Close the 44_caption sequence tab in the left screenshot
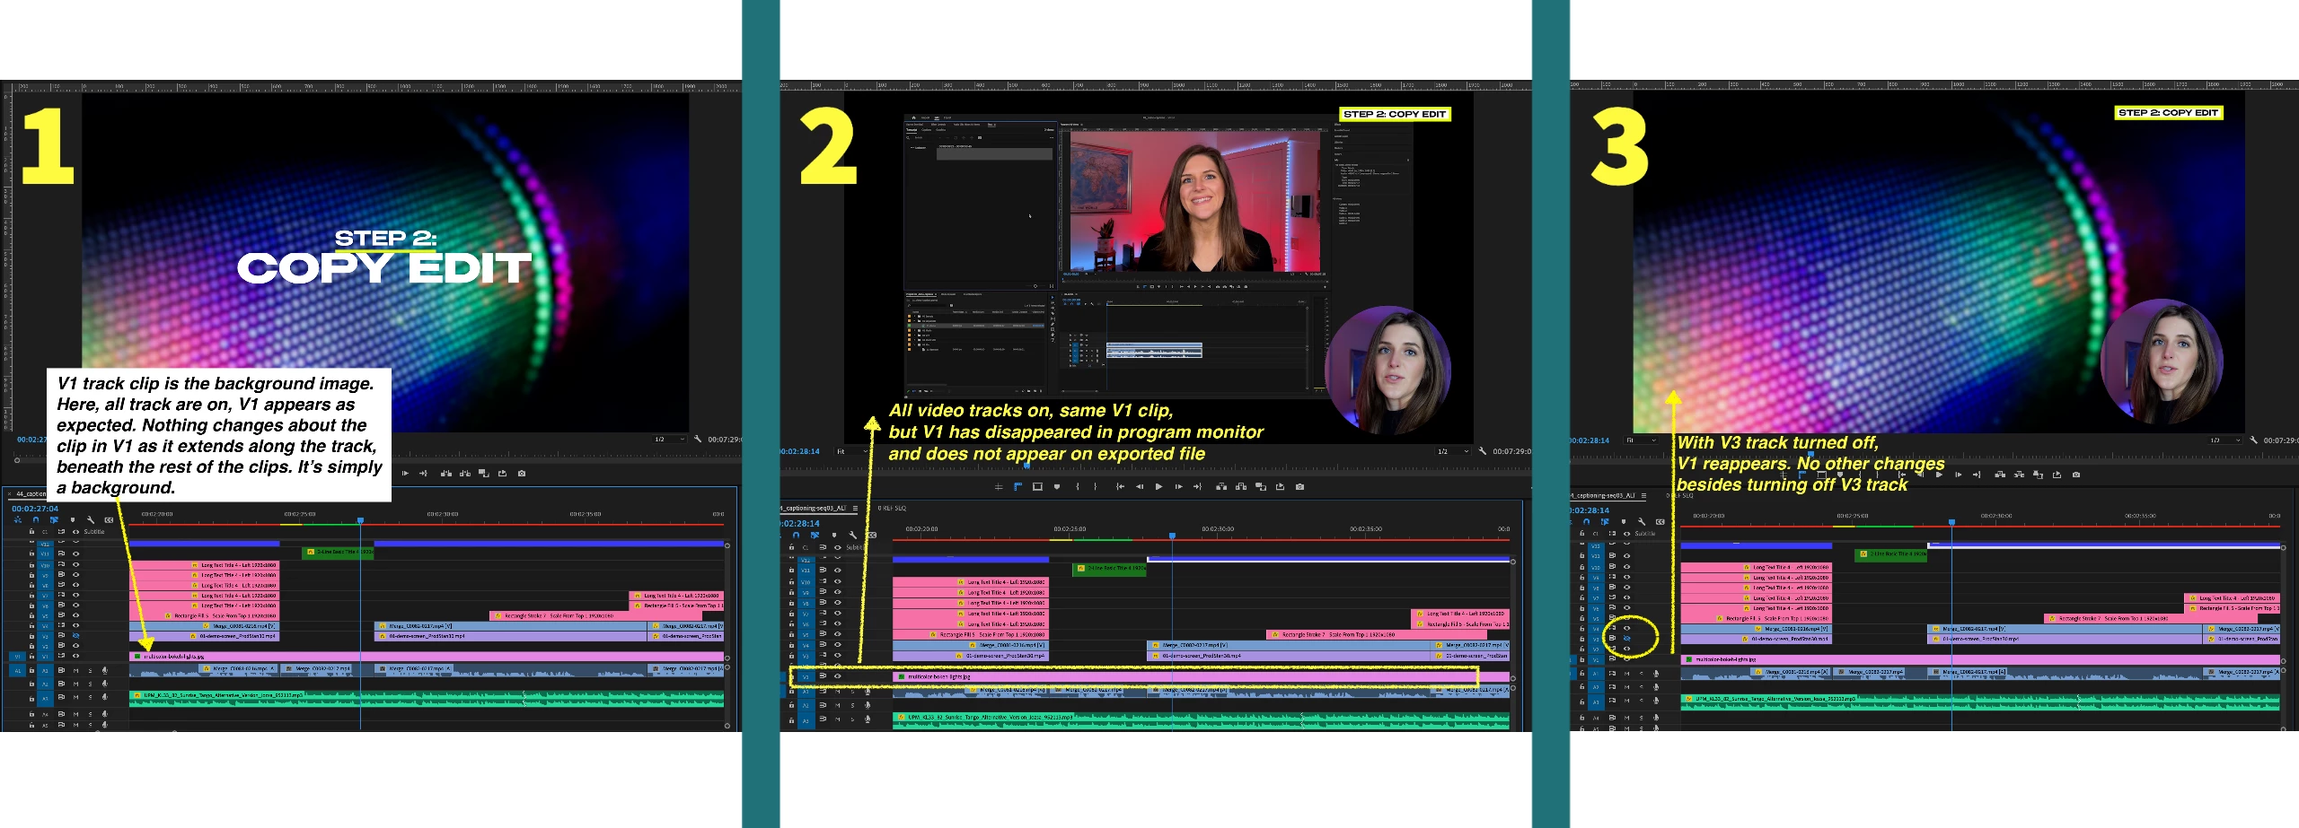This screenshot has width=2299, height=828. 10,493
